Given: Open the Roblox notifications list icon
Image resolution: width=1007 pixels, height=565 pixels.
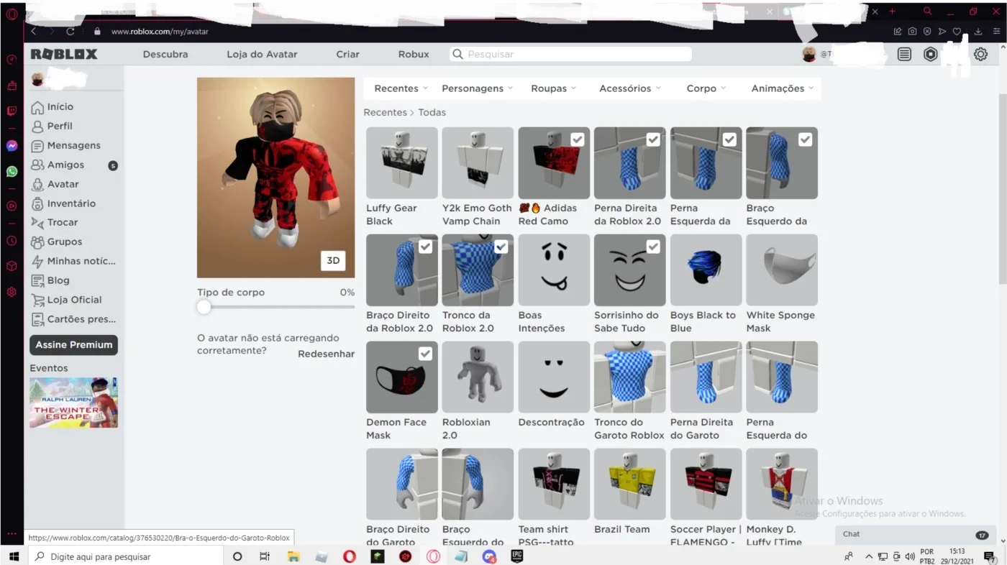Looking at the screenshot, I should point(905,54).
